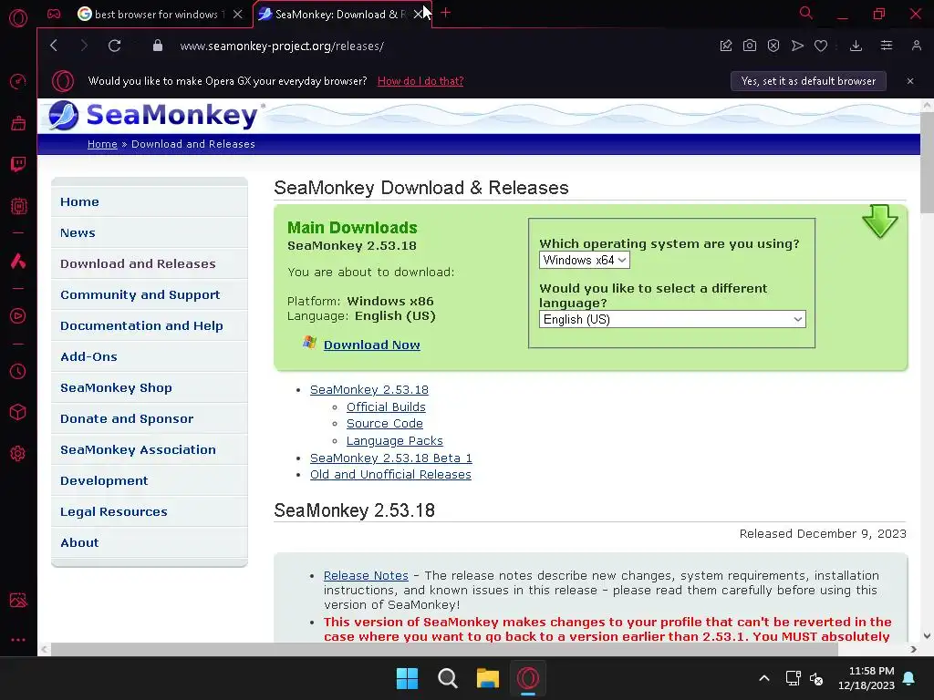Add page to bookmarks heart icon
The height and width of the screenshot is (700, 934).
click(x=821, y=46)
